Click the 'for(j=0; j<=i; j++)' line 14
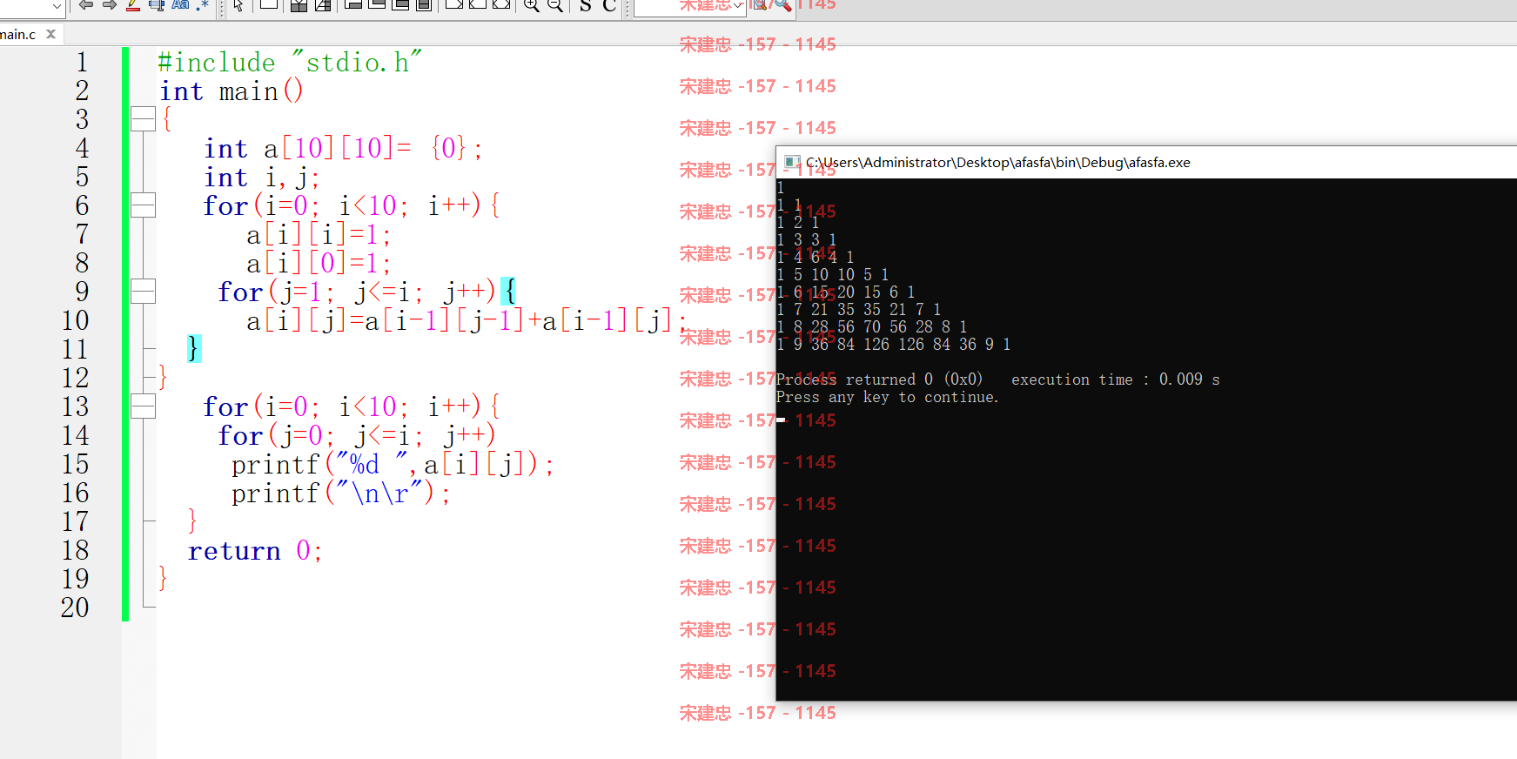The height and width of the screenshot is (759, 1517). (x=357, y=435)
